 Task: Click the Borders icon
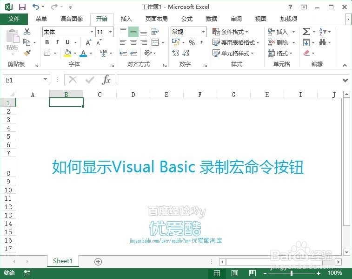pos(47,53)
